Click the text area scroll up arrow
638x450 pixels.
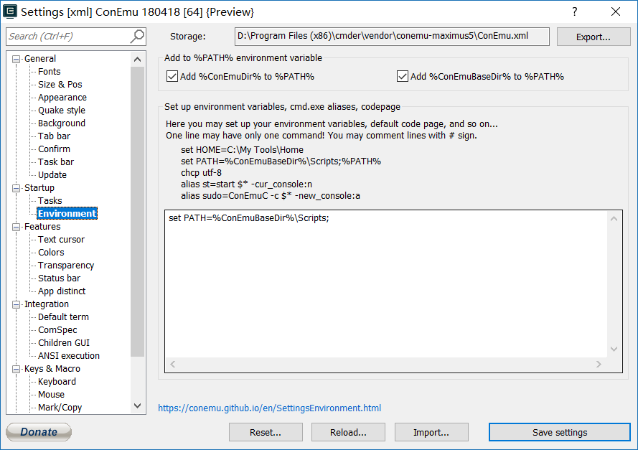[614, 219]
